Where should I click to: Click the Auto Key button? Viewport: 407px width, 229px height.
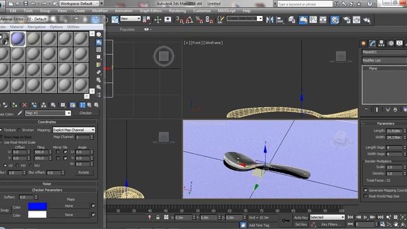[301, 218]
